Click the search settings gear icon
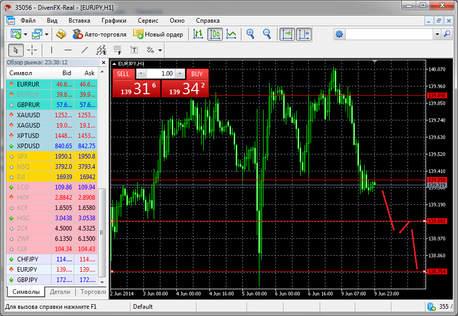 point(339,34)
